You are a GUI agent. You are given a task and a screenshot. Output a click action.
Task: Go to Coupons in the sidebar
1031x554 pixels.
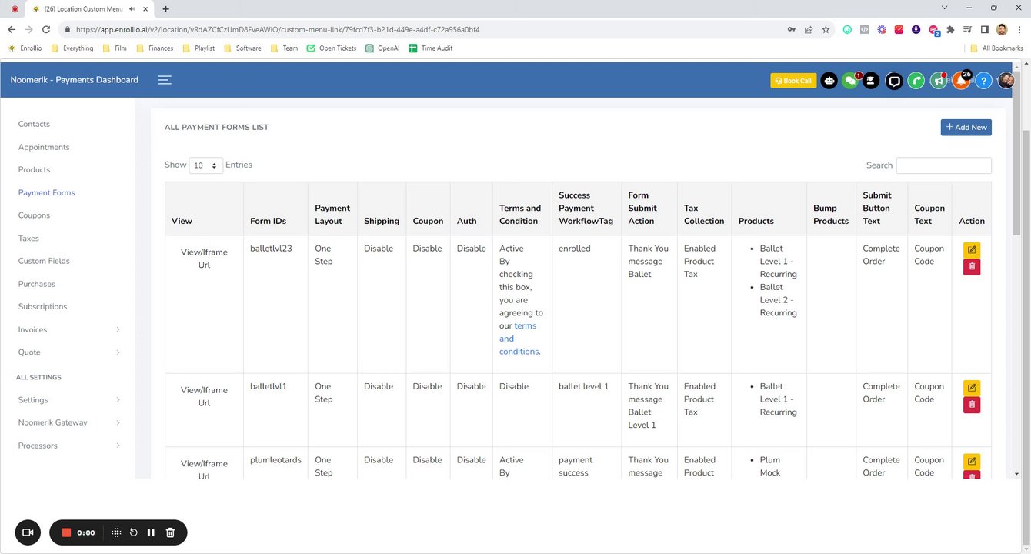[34, 215]
